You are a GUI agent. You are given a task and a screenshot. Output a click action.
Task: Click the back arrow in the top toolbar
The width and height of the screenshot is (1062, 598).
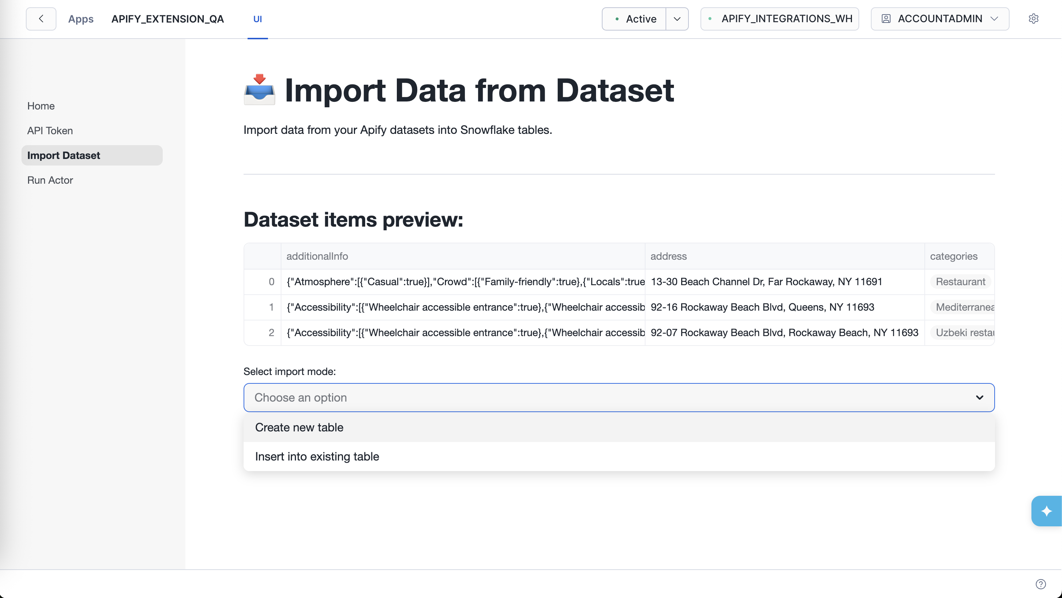pos(40,19)
